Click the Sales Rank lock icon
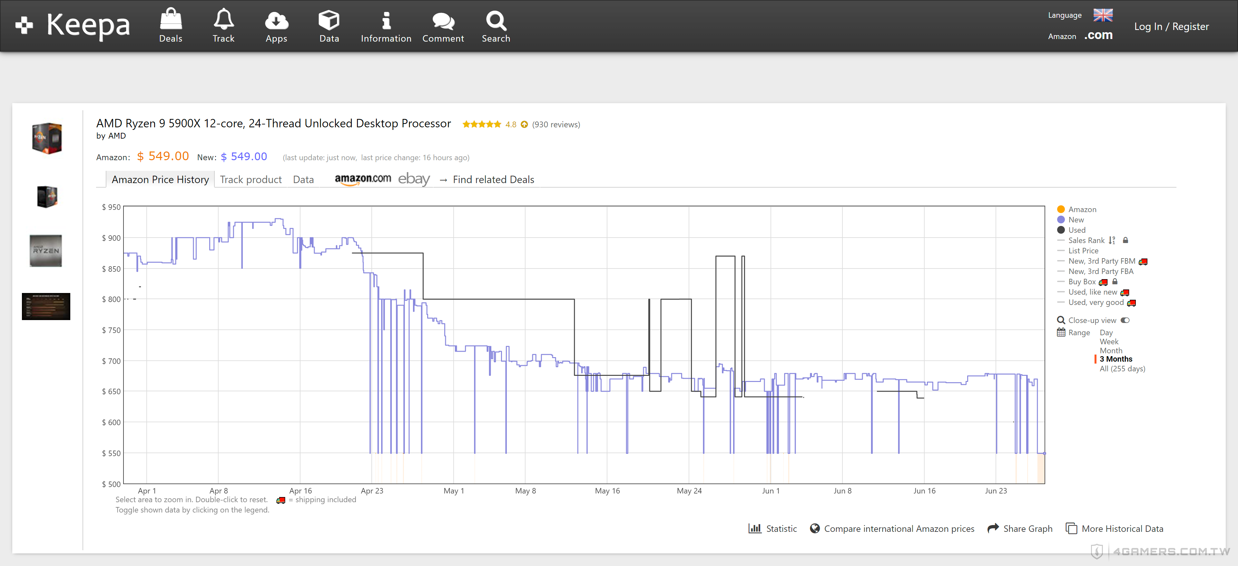The width and height of the screenshot is (1238, 566). point(1125,240)
